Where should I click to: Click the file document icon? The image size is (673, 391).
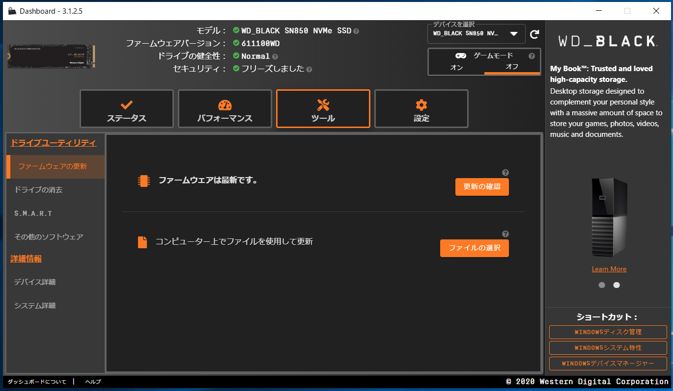[142, 242]
